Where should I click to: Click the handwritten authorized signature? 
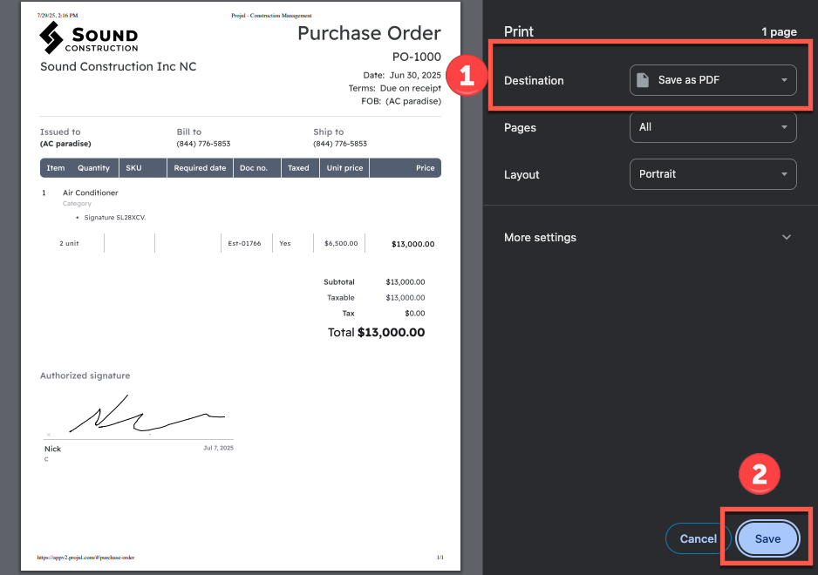(x=140, y=416)
